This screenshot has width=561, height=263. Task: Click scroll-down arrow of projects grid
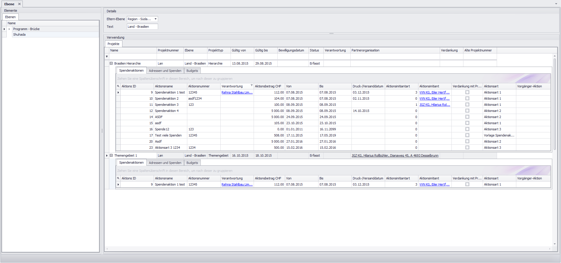click(555, 244)
